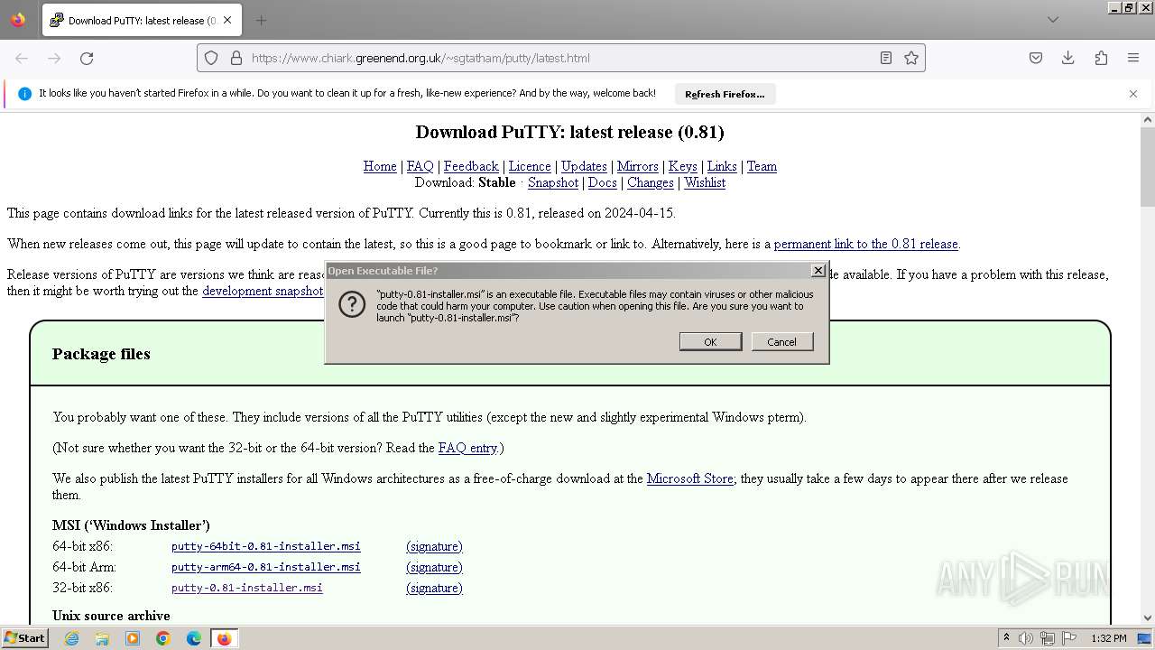Image resolution: width=1155 pixels, height=650 pixels.
Task: Open Windows Media Player taskbar icon
Action: click(x=133, y=638)
